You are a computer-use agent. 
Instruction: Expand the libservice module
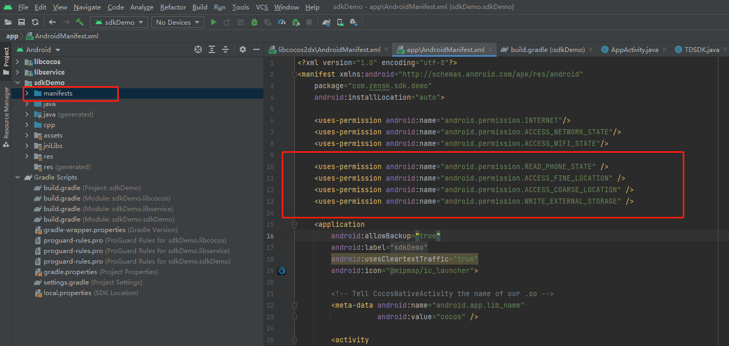[x=17, y=72]
